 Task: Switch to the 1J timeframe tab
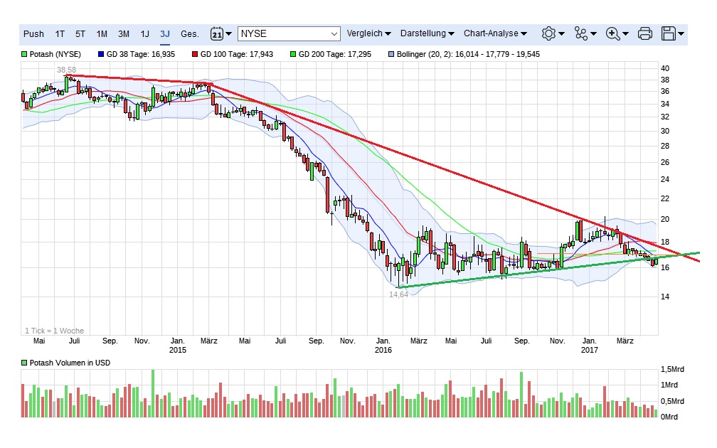[x=145, y=33]
